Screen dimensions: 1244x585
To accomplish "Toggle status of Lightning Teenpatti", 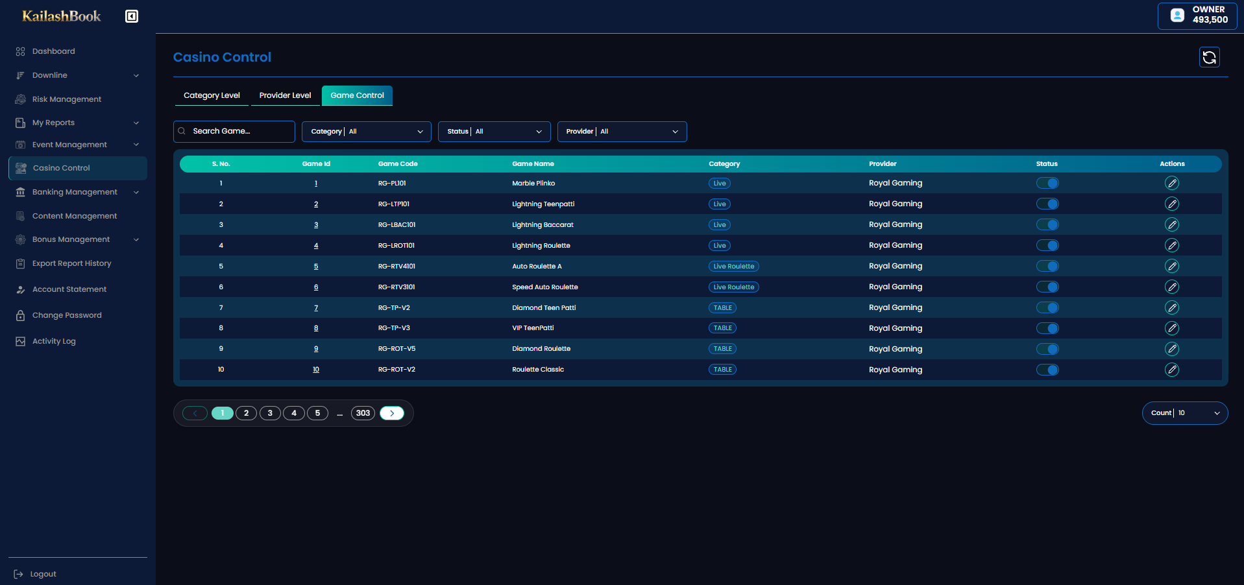I will coord(1047,204).
